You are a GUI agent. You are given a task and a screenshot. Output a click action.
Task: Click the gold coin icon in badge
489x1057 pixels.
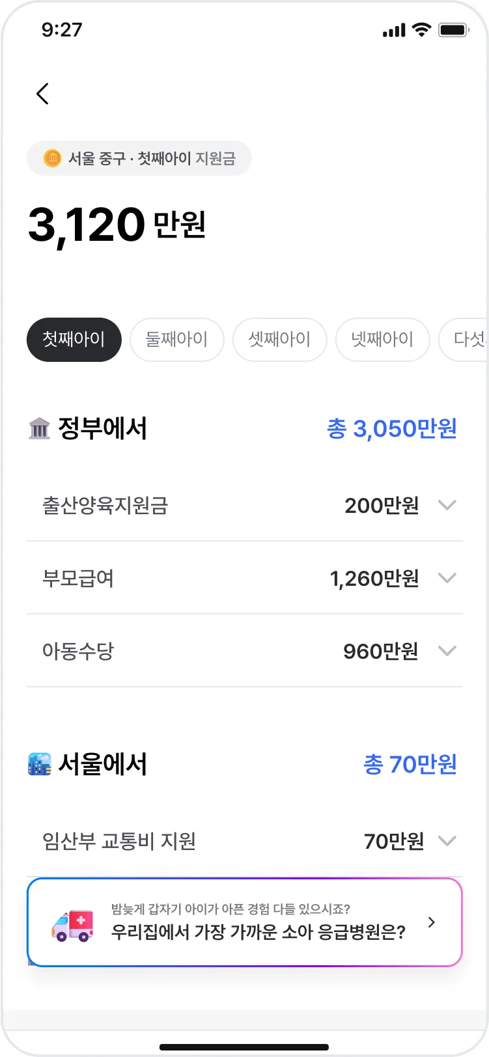pyautogui.click(x=52, y=158)
